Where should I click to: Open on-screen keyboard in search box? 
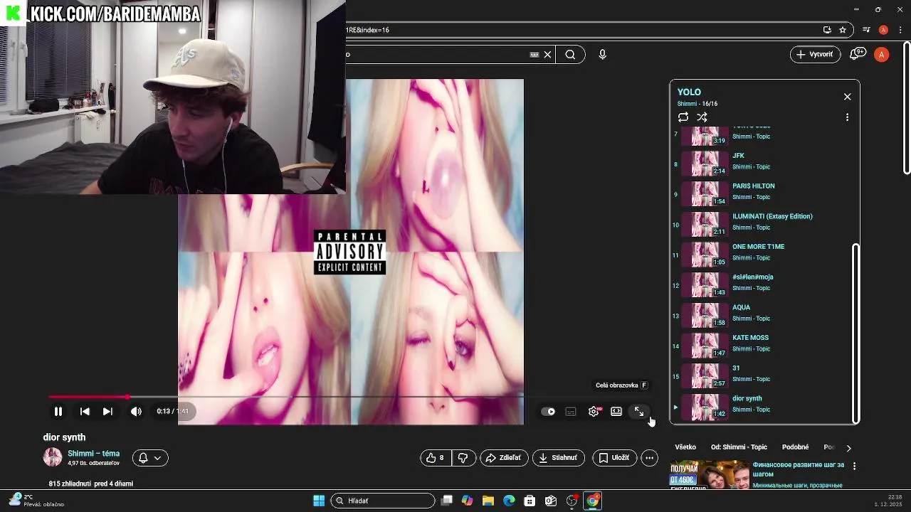[535, 55]
